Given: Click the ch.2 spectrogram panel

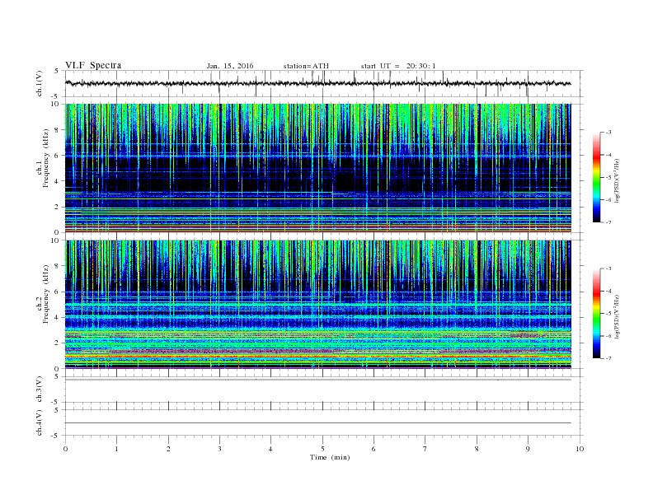Looking at the screenshot, I should 318,305.
